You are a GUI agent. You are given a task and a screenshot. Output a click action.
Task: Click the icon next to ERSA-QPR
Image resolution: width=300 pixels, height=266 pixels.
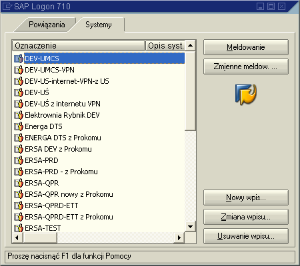tap(19, 183)
